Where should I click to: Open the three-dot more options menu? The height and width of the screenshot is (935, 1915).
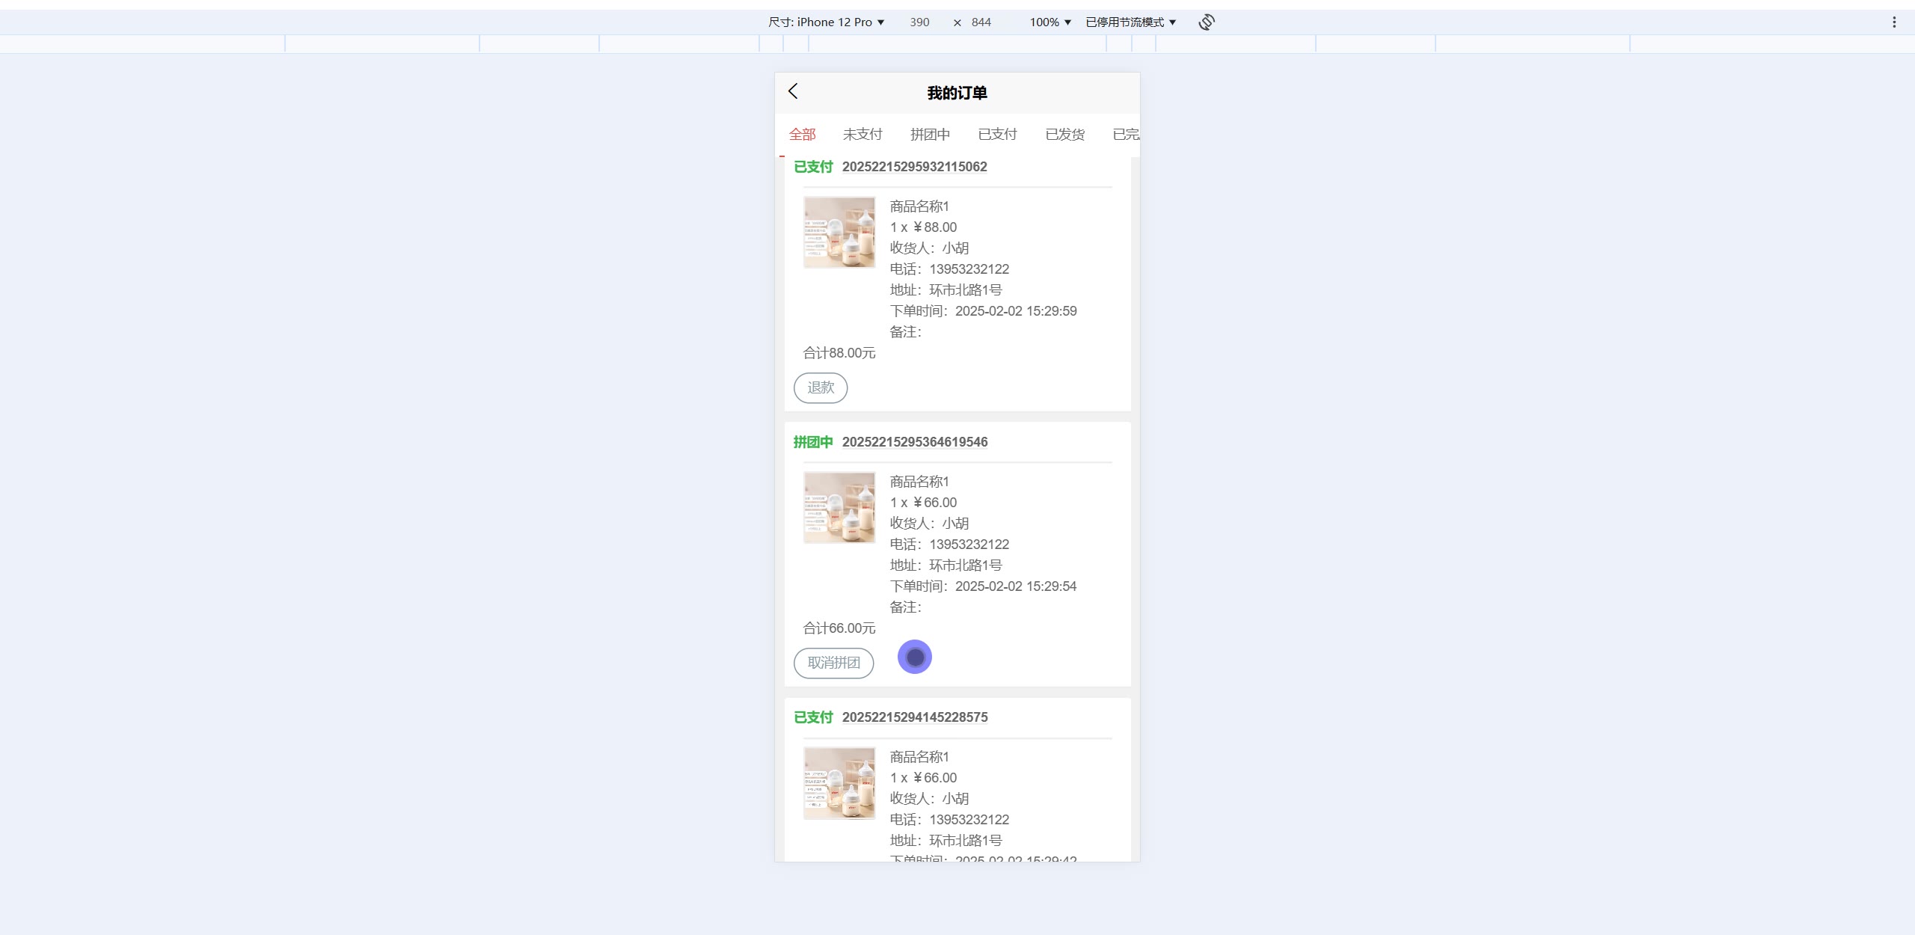(x=1894, y=22)
